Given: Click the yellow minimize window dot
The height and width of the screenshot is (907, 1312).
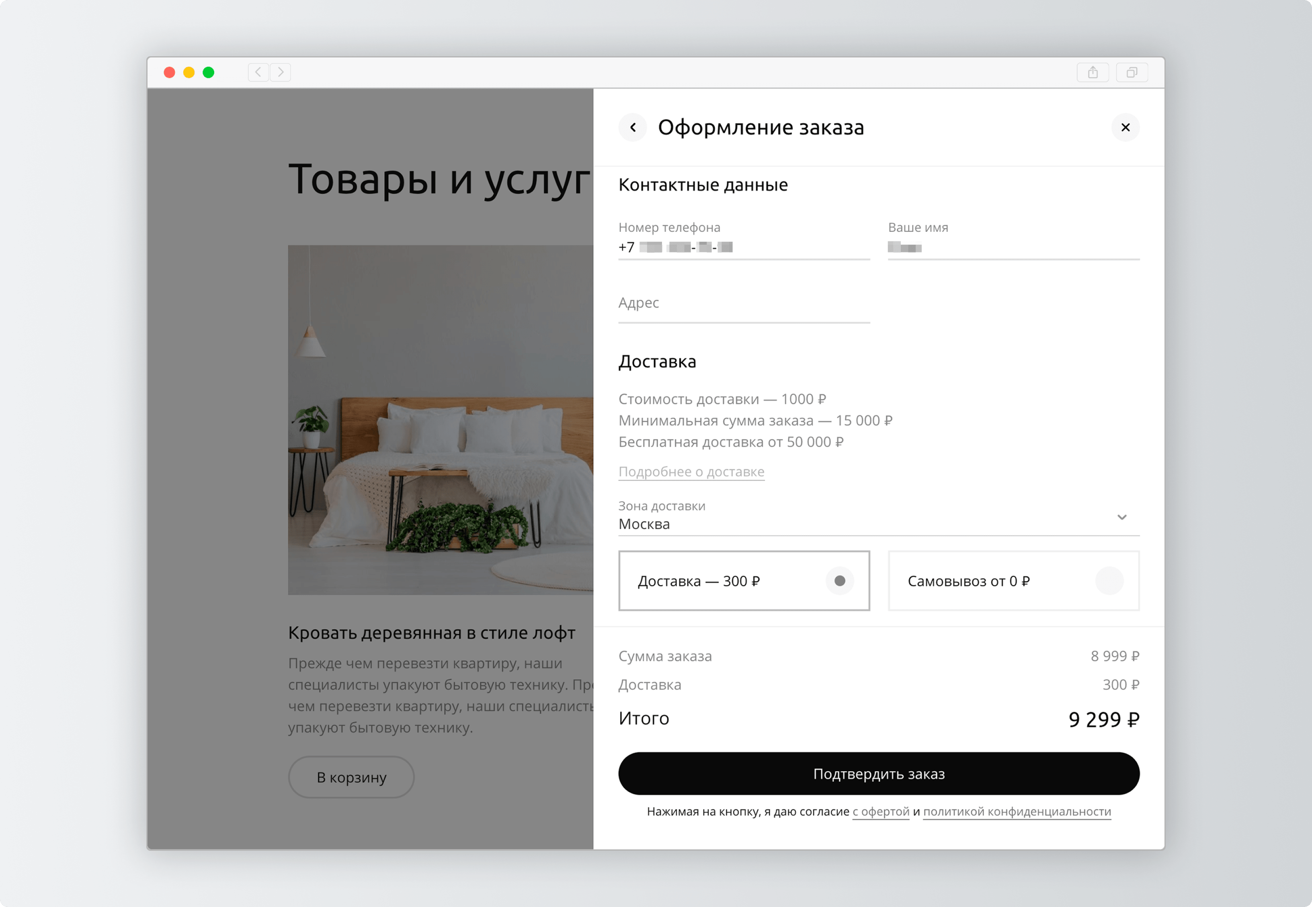Looking at the screenshot, I should pos(189,72).
